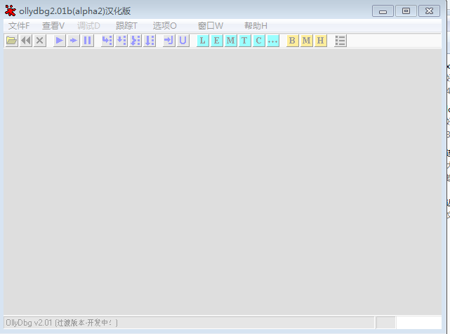Screen dimensions: 450x334
Task: Click the OllyDbg v2.01 status bar text
Action: pos(62,323)
